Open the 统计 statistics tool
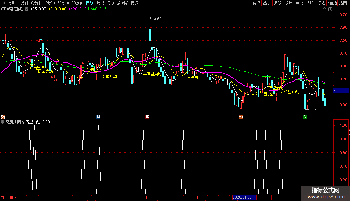This screenshot has height=201, width=350. point(288,3)
